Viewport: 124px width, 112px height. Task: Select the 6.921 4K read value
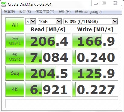point(48,89)
